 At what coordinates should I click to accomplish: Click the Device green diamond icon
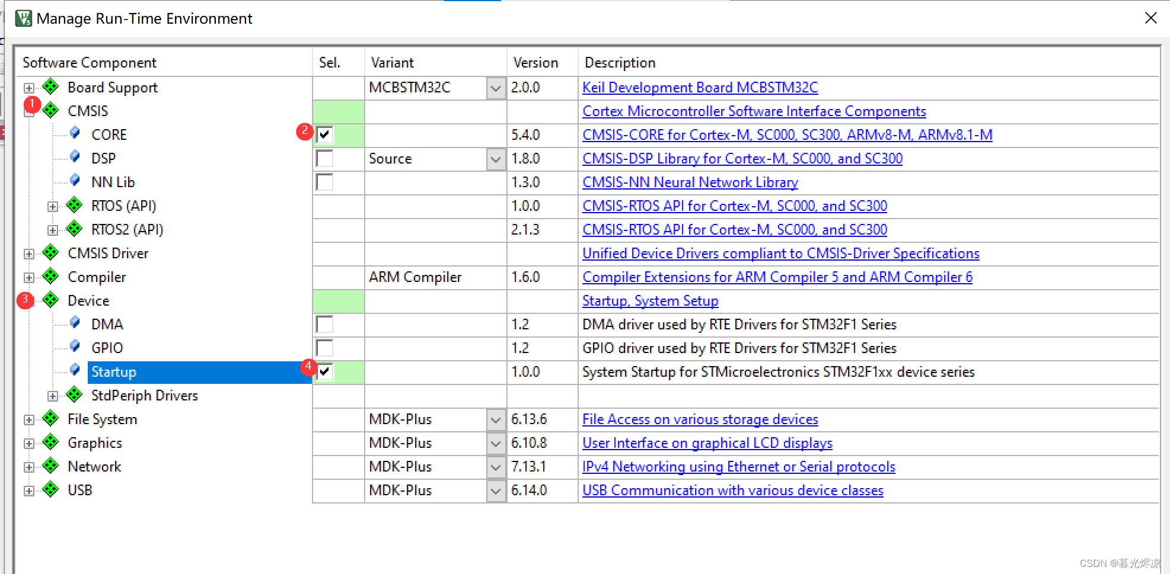51,300
